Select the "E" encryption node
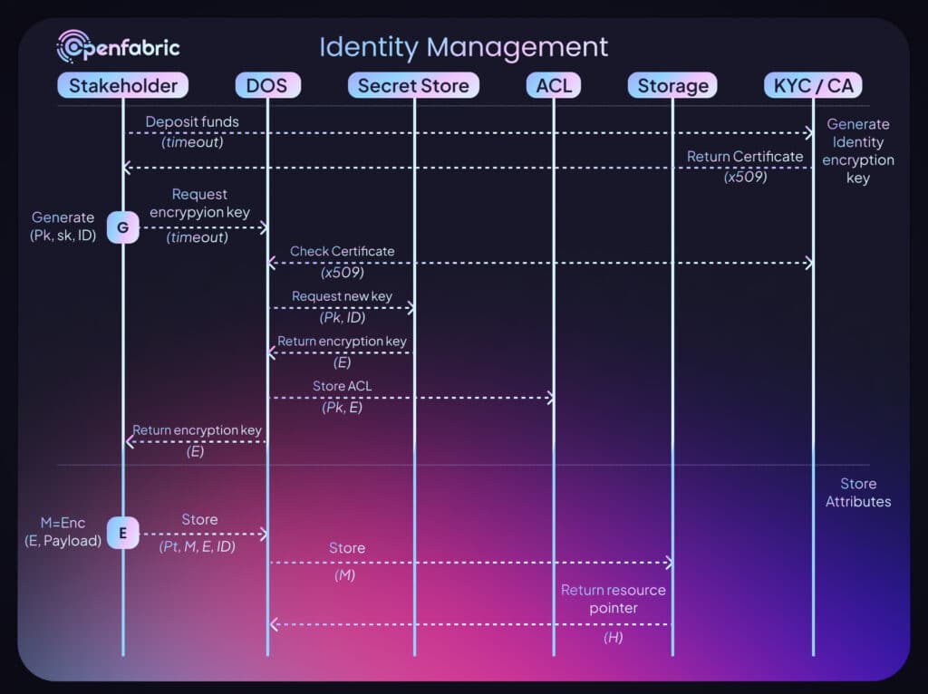The height and width of the screenshot is (694, 928). pyautogui.click(x=122, y=534)
